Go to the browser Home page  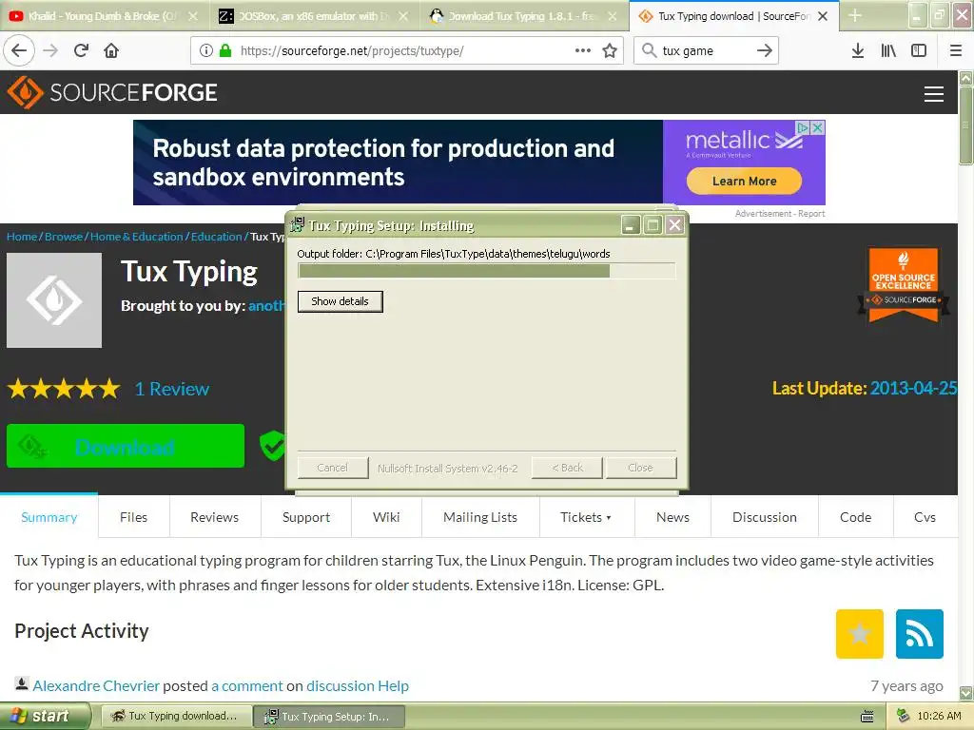click(x=111, y=51)
